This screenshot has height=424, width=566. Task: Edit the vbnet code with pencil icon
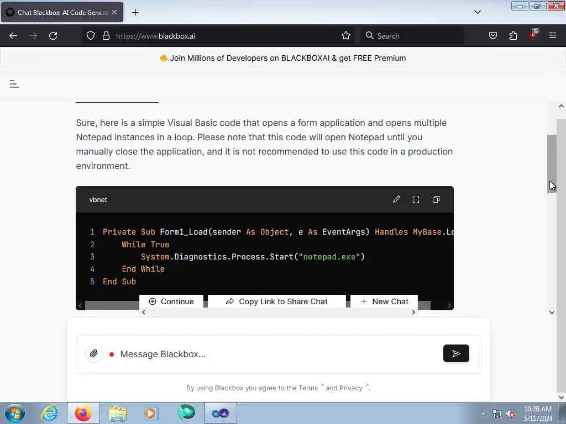pyautogui.click(x=396, y=199)
